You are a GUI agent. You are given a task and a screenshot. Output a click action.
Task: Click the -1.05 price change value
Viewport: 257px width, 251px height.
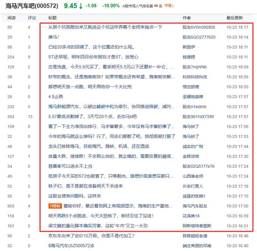91,6
